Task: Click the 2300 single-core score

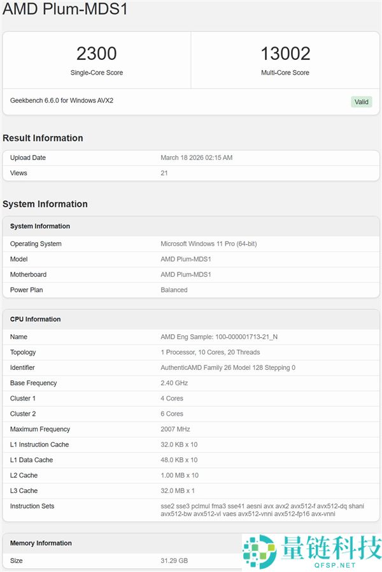Action: 96,53
